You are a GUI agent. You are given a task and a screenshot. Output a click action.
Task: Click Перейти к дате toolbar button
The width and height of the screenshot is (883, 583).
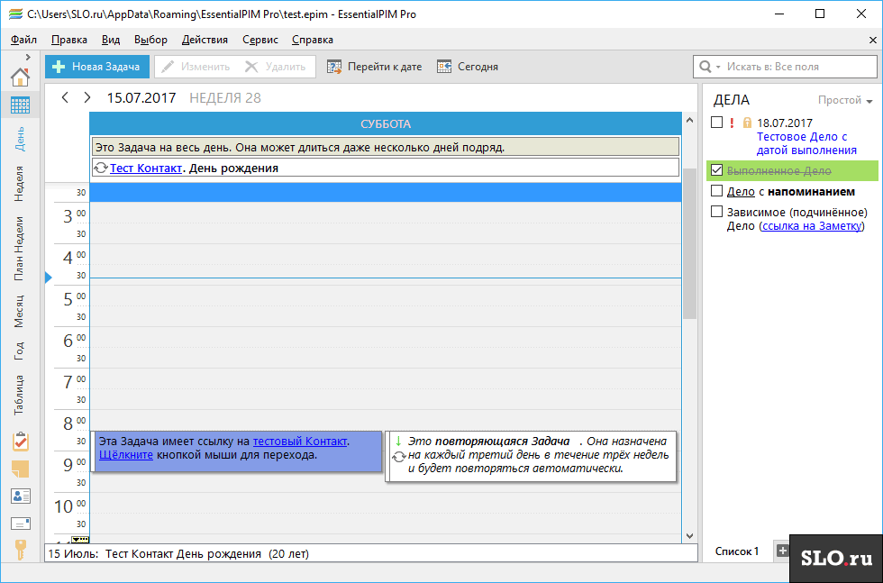pyautogui.click(x=375, y=67)
